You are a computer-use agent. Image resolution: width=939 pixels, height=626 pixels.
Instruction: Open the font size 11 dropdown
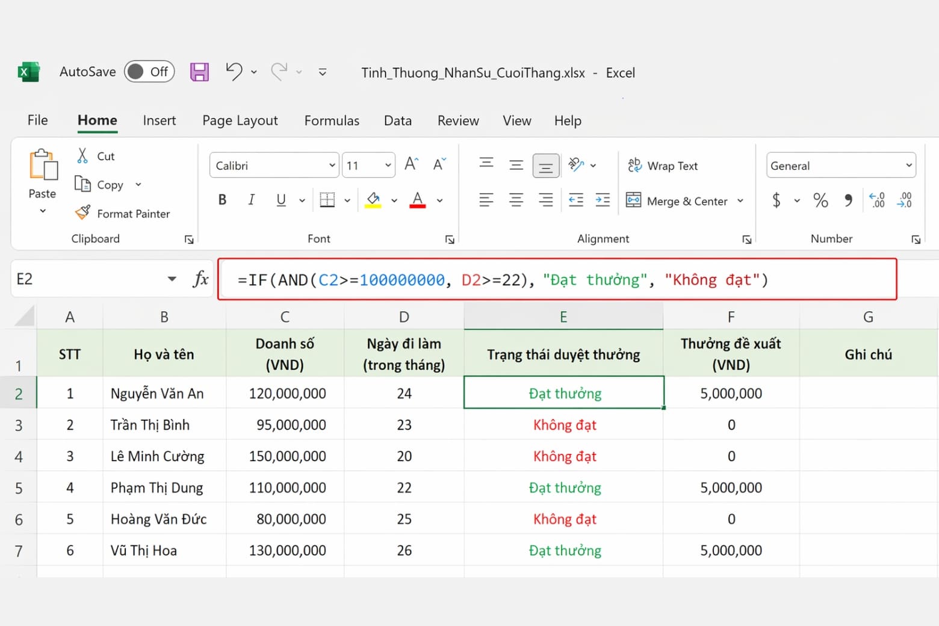388,166
